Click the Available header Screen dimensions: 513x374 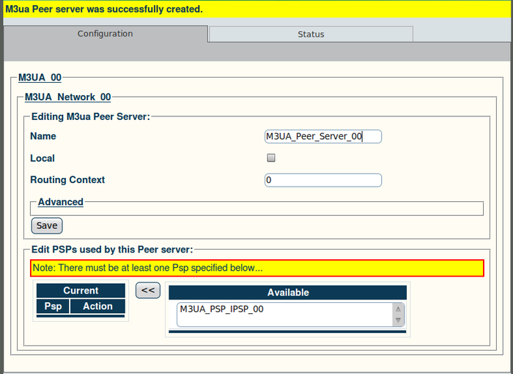coord(287,292)
